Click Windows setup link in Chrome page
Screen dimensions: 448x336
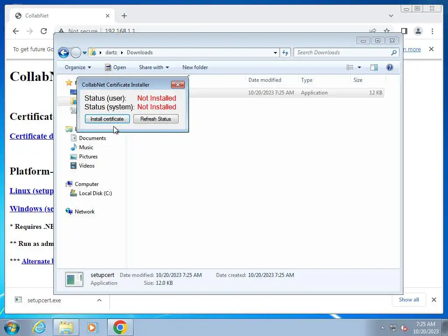point(31,209)
